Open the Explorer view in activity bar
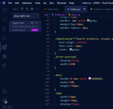113x109 pixels. point(5,10)
